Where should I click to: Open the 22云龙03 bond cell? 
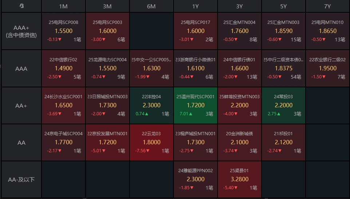tap(151, 142)
